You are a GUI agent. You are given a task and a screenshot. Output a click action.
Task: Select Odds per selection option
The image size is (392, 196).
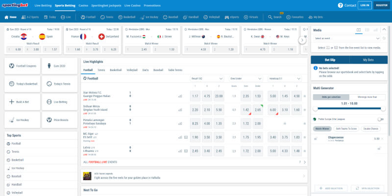[x=331, y=97]
